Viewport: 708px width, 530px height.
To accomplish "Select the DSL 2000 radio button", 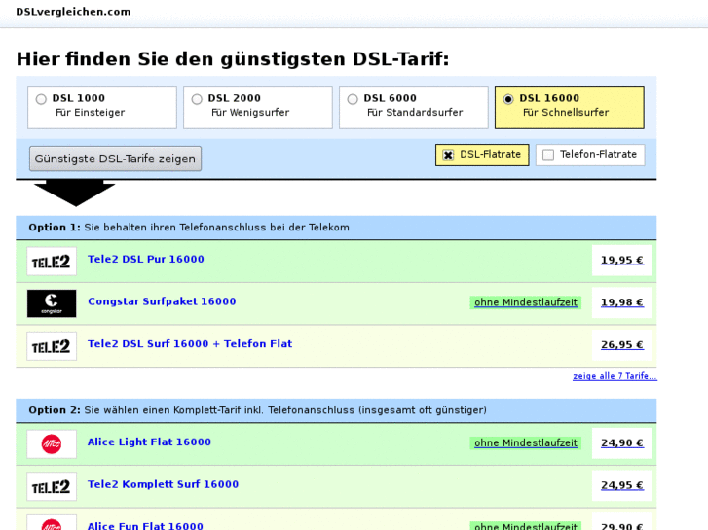I will pos(197,99).
